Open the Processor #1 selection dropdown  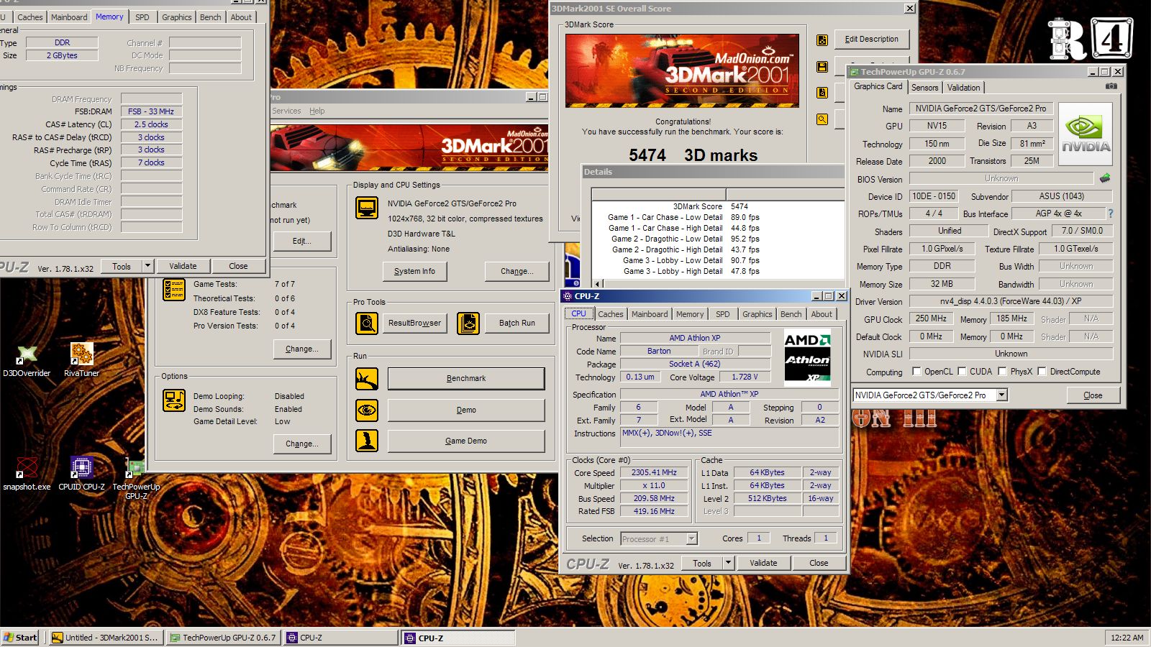pos(691,538)
